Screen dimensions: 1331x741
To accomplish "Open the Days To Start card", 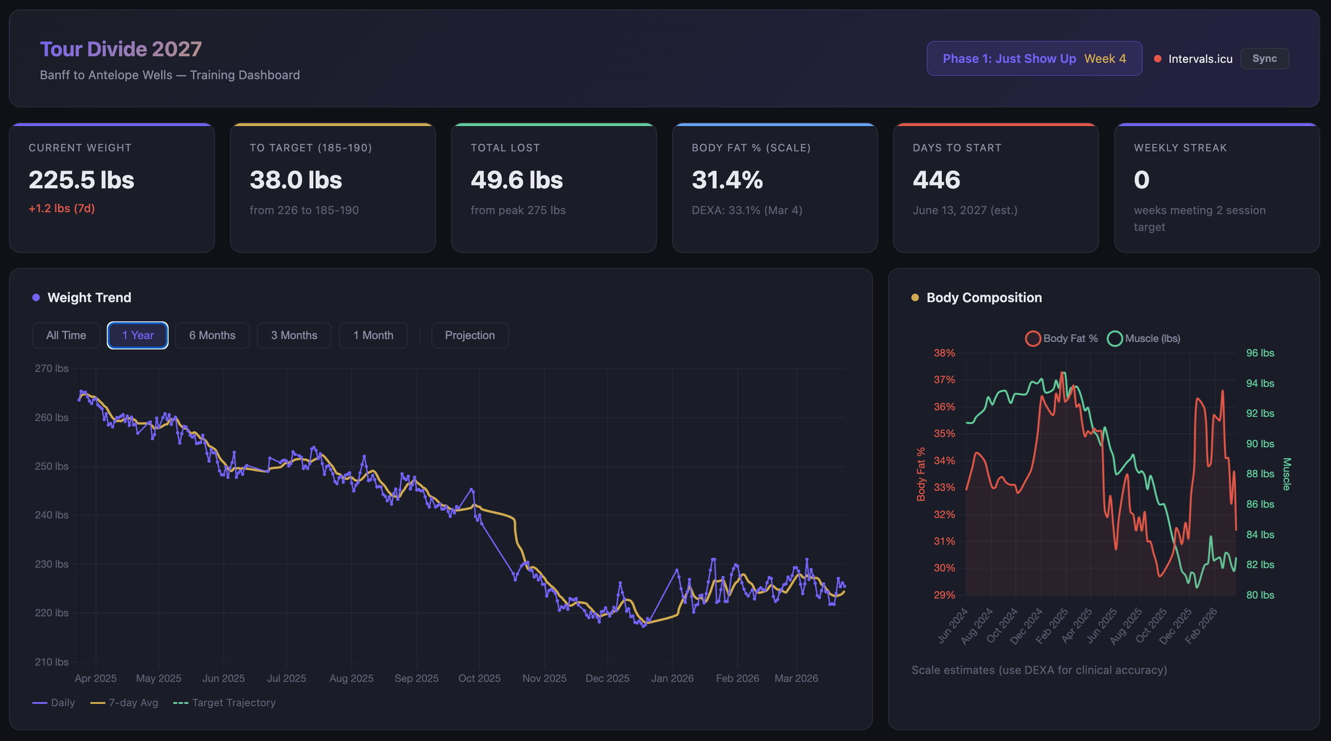I will pos(996,188).
